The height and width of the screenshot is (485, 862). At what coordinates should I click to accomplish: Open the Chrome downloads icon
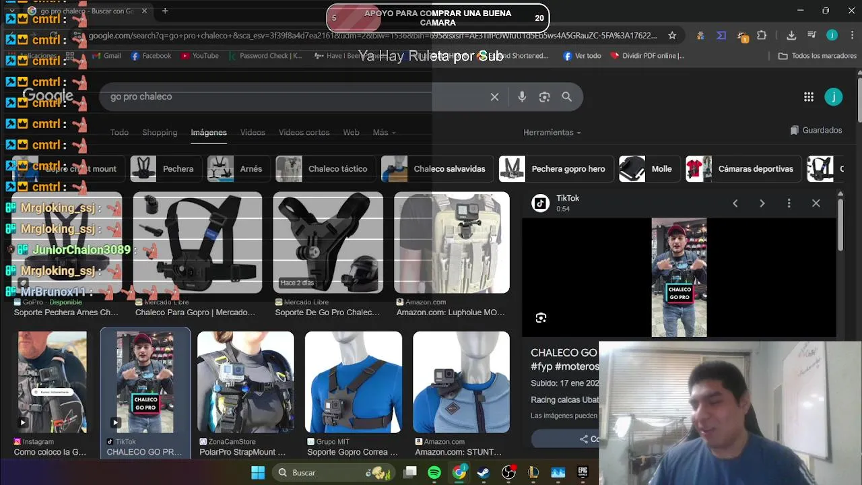coord(791,36)
